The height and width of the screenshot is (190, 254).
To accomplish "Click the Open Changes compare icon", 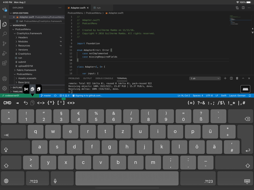I will coord(237,8).
